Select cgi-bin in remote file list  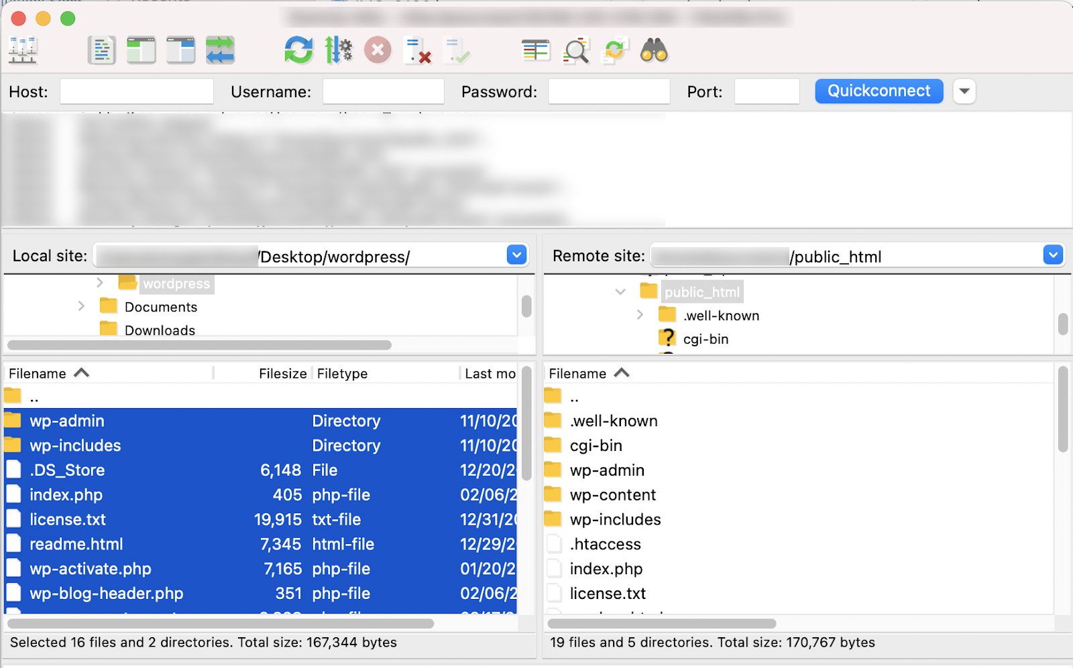point(798,446)
